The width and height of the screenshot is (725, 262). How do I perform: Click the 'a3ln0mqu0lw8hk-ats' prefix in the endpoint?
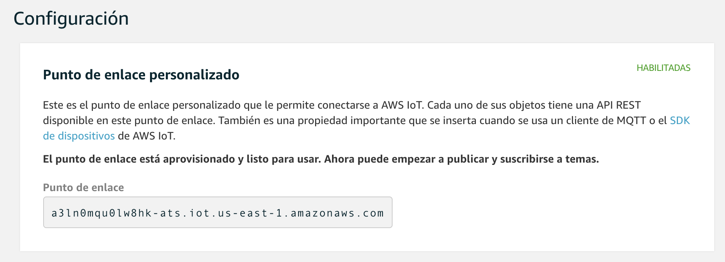point(116,213)
